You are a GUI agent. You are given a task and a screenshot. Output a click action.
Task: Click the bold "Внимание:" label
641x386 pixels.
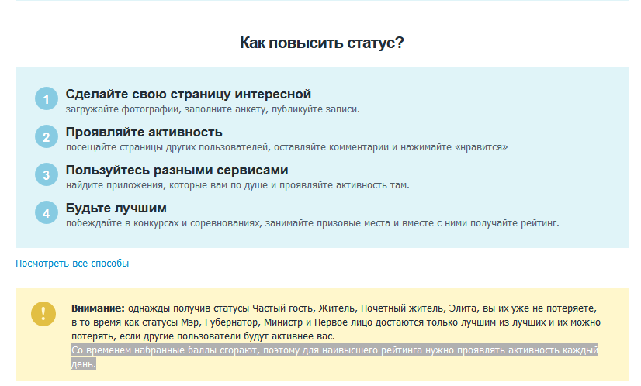(98, 308)
